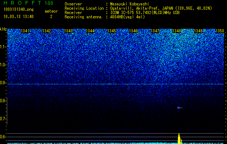227x144 pixels.
Task: Click the observer name Masayuki Kobayashi
Action: [x=130, y=4]
